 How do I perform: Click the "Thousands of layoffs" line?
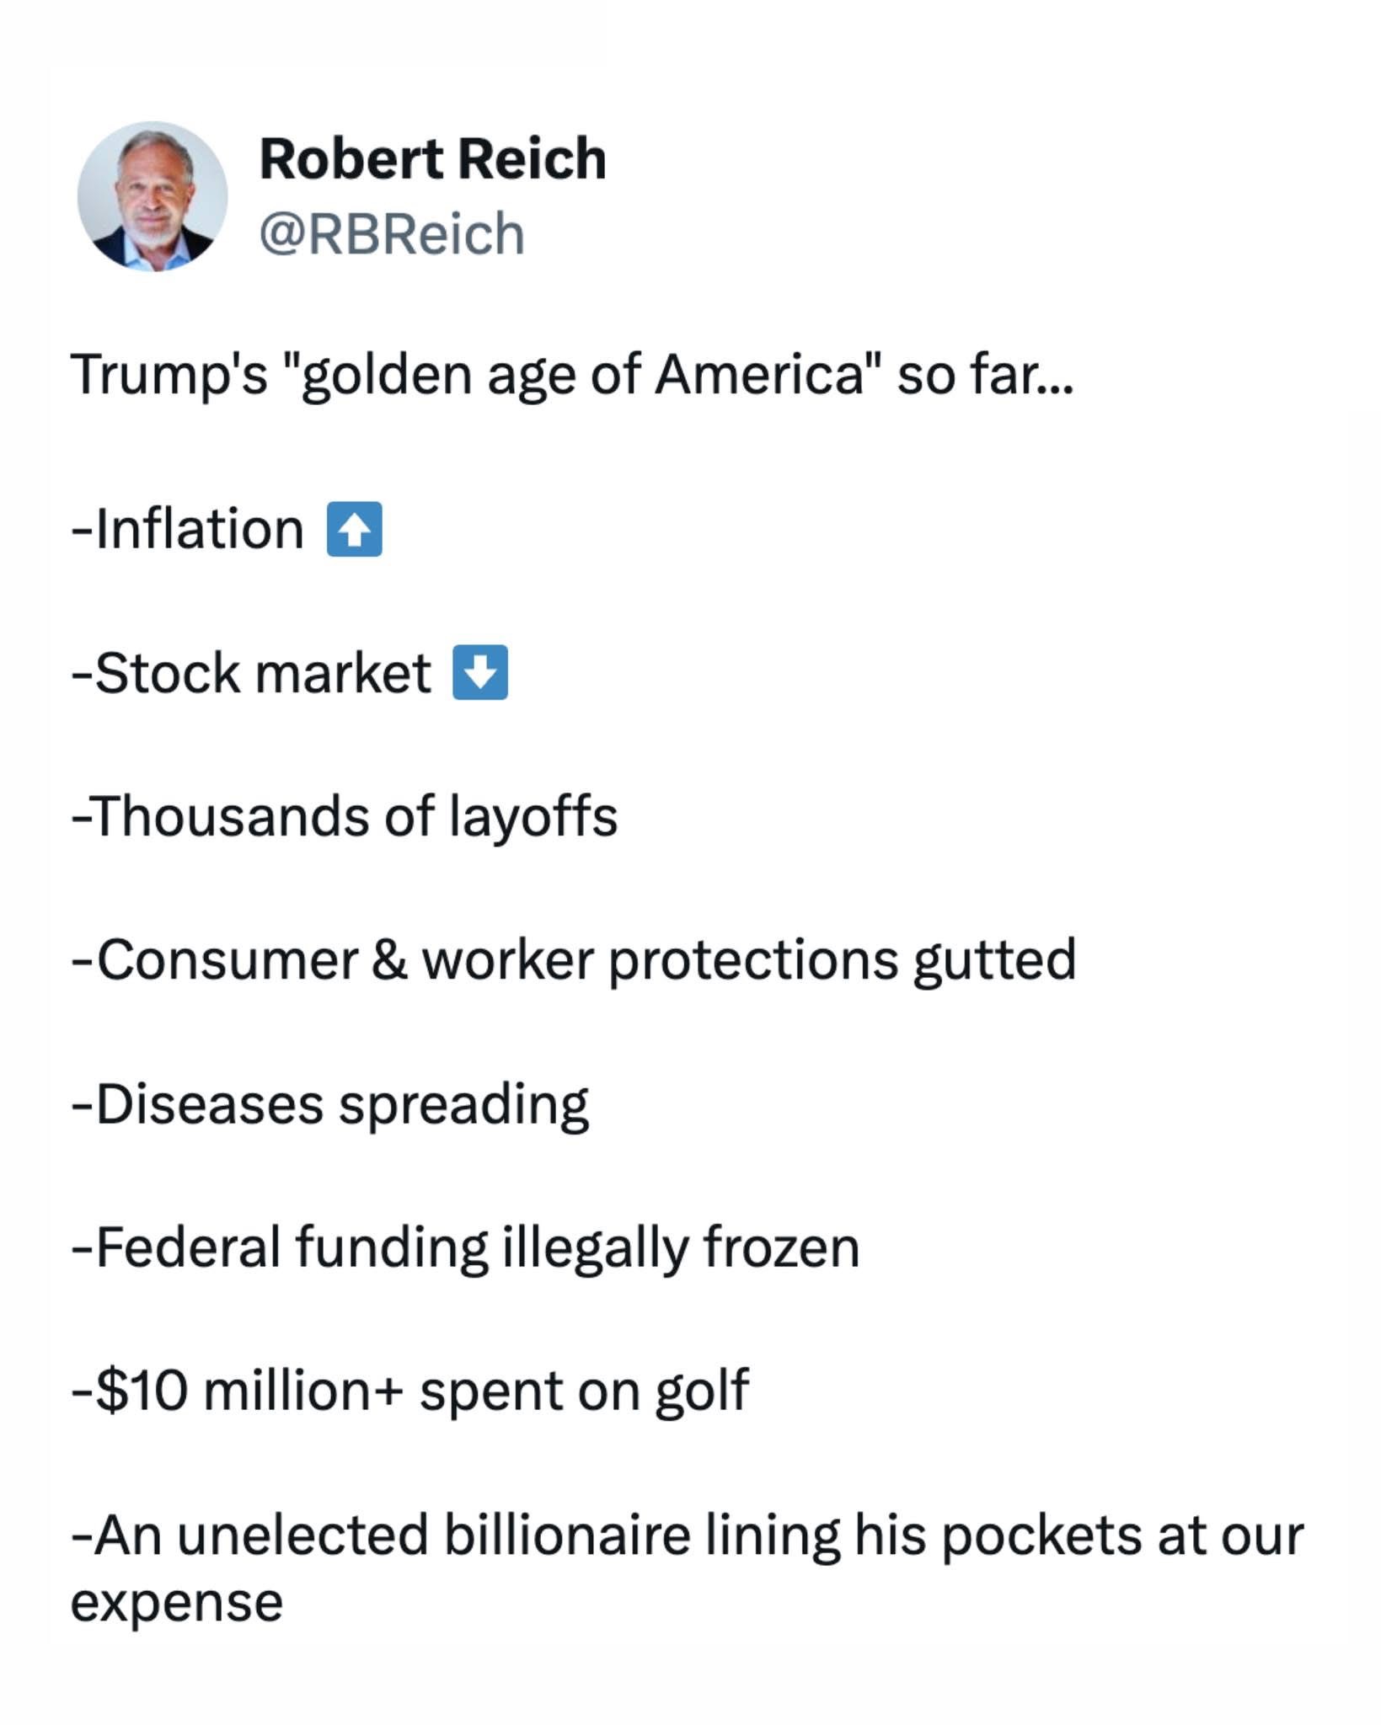coord(345,816)
